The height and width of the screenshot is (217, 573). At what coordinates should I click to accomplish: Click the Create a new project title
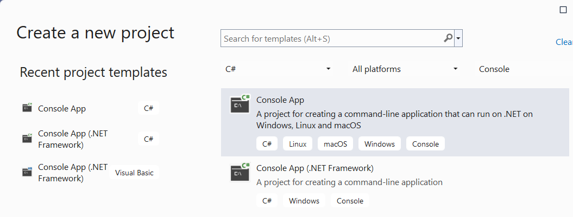(x=96, y=32)
